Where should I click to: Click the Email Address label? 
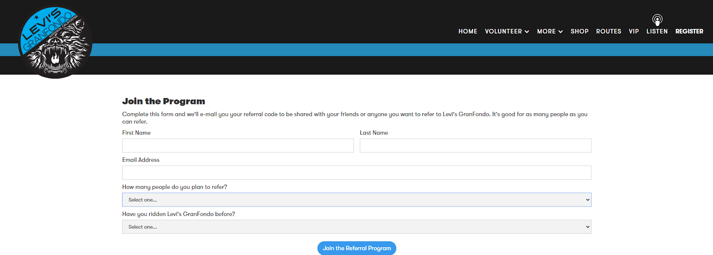point(141,160)
